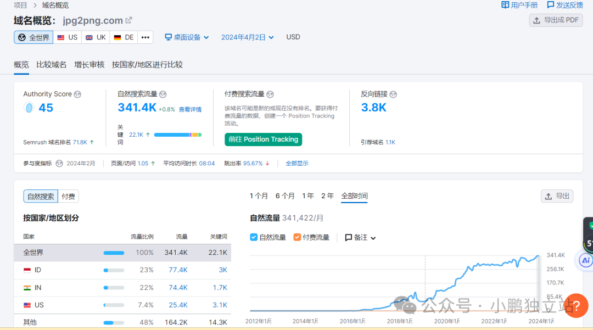The width and height of the screenshot is (593, 330).
Task: Open 查看详情 next to organic traffic
Action: [x=189, y=109]
